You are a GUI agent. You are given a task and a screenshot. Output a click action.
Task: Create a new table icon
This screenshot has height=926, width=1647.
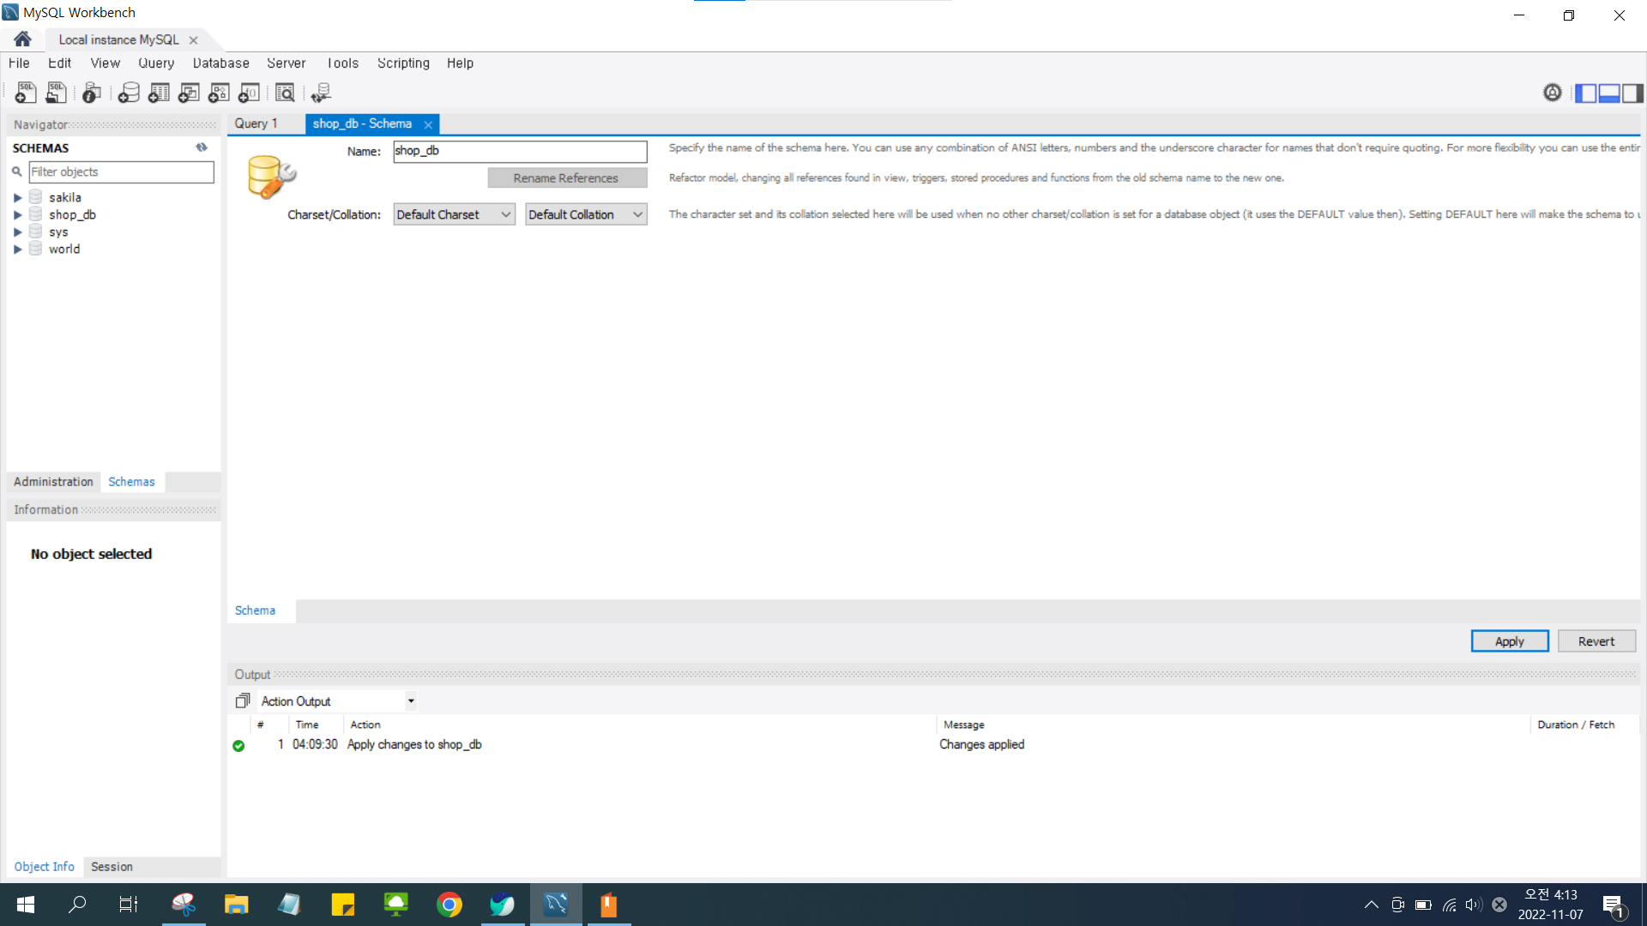[159, 93]
